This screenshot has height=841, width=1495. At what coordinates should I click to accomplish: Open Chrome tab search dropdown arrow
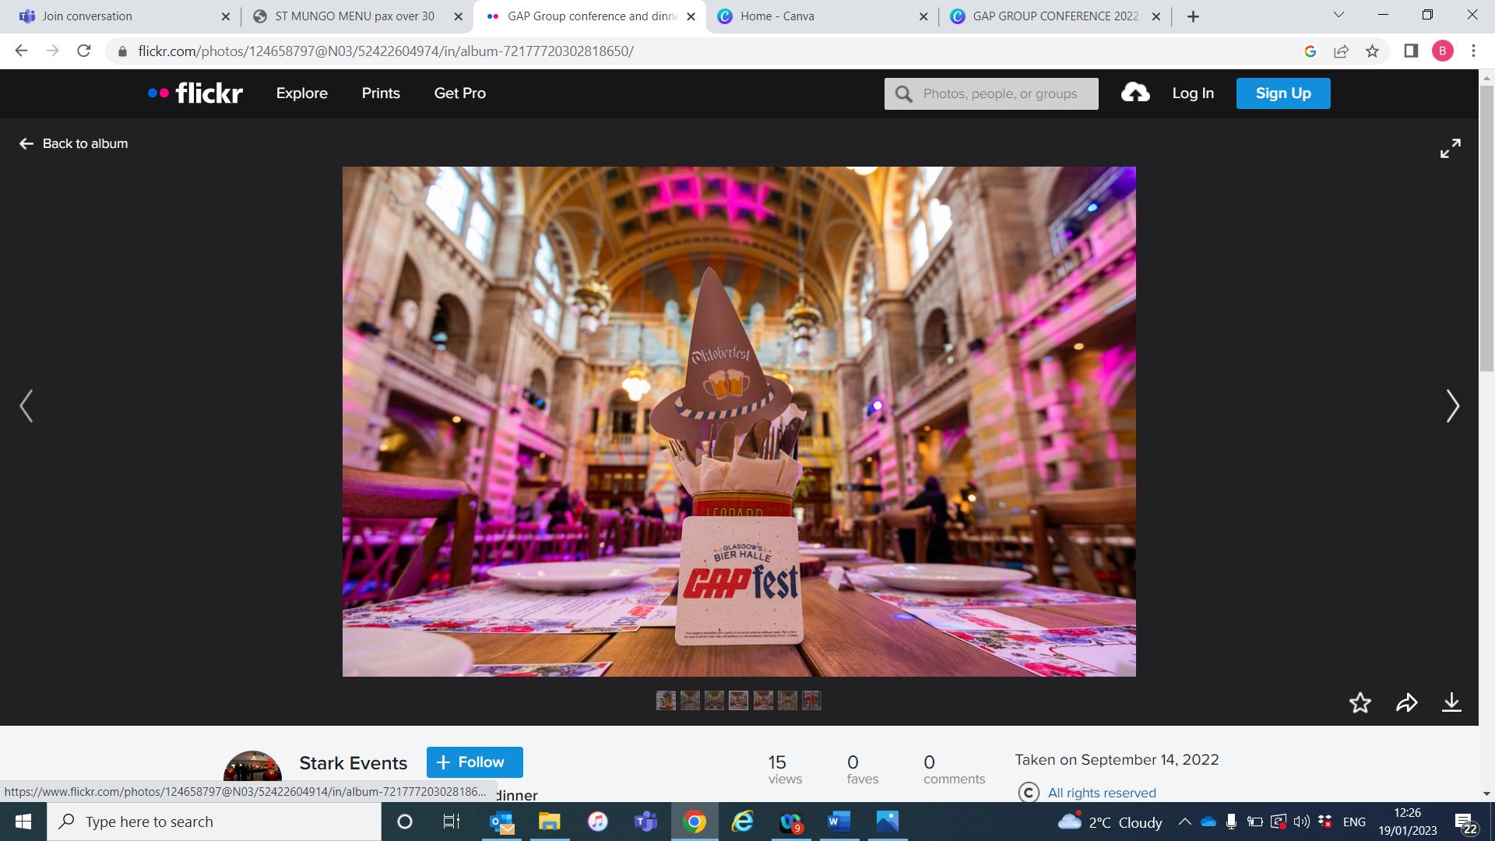1339,15
